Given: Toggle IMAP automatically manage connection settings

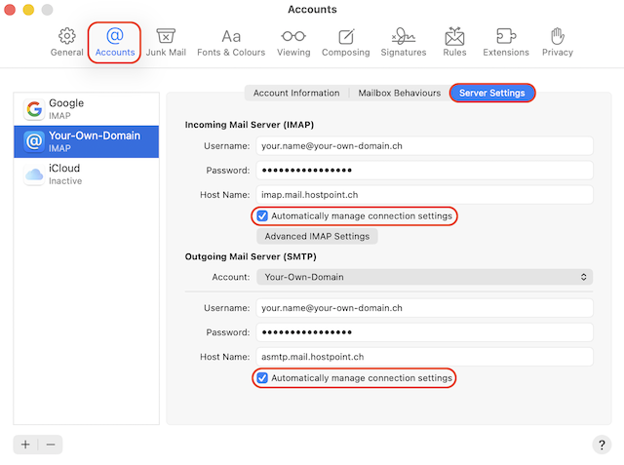Looking at the screenshot, I should coord(262,216).
